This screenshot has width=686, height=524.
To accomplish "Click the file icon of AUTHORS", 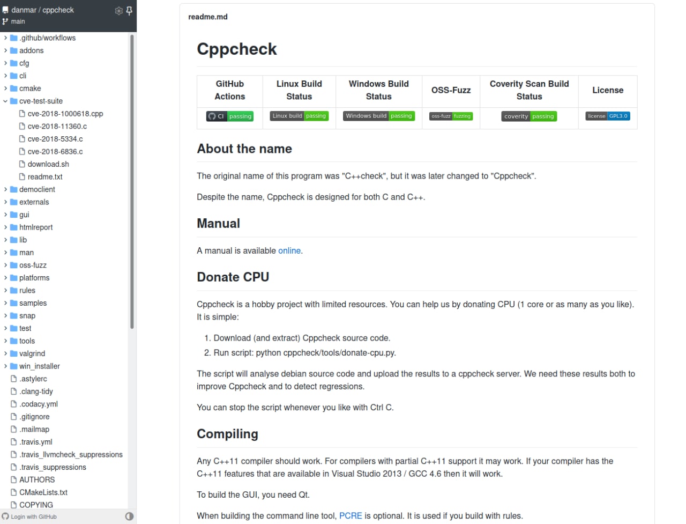I will tap(14, 480).
